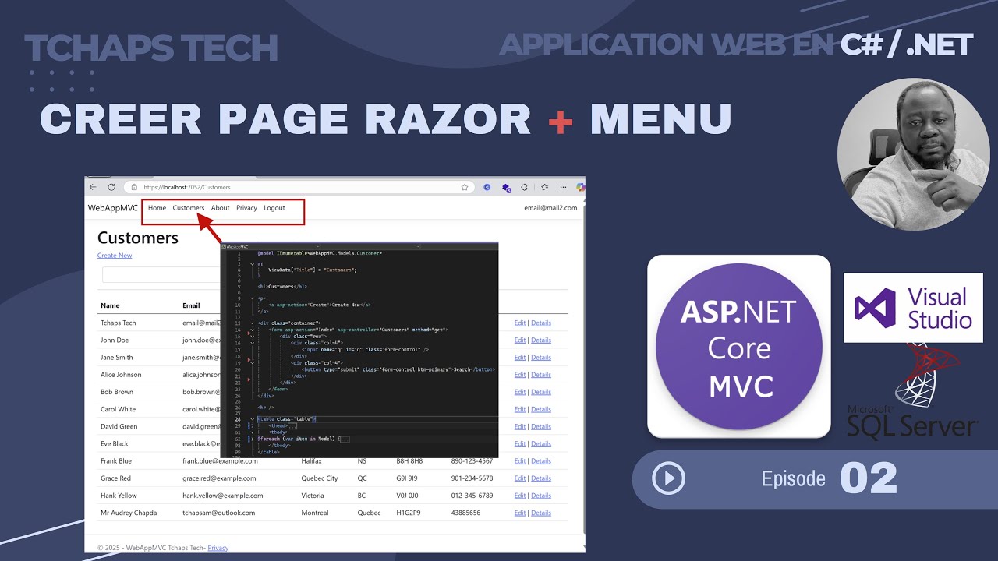
Task: Select email 'hank.yellow@example.com'
Action: point(223,496)
